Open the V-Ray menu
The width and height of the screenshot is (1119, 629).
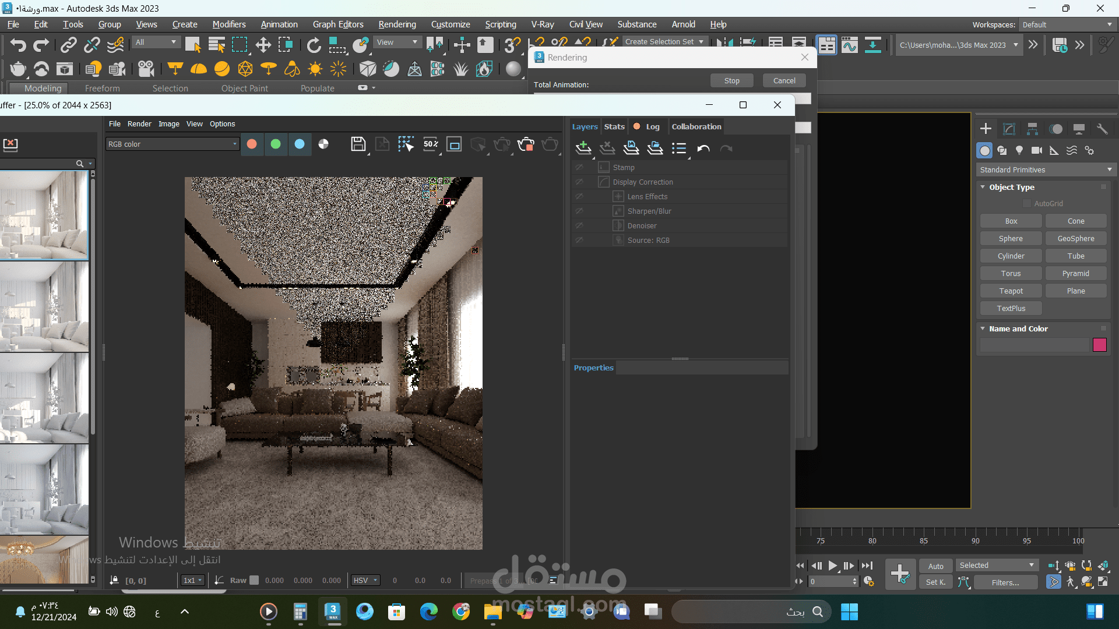542,24
